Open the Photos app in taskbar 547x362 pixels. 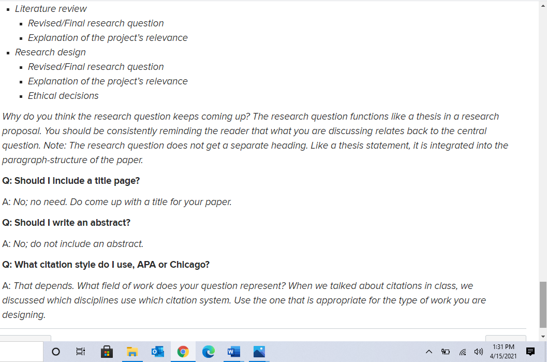pos(259,352)
